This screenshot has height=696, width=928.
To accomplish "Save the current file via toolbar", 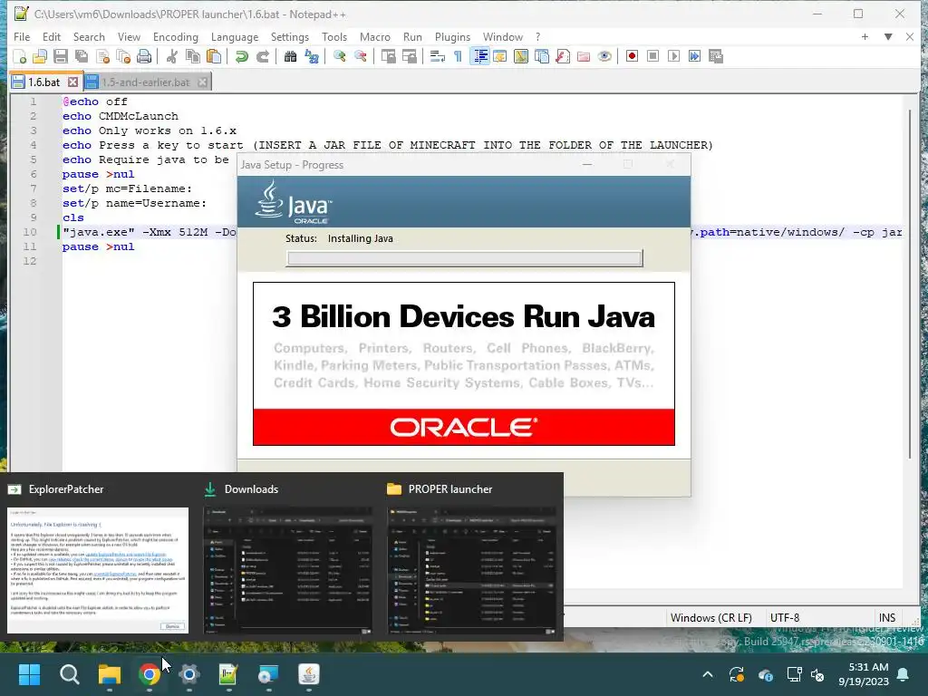I will click(x=61, y=57).
